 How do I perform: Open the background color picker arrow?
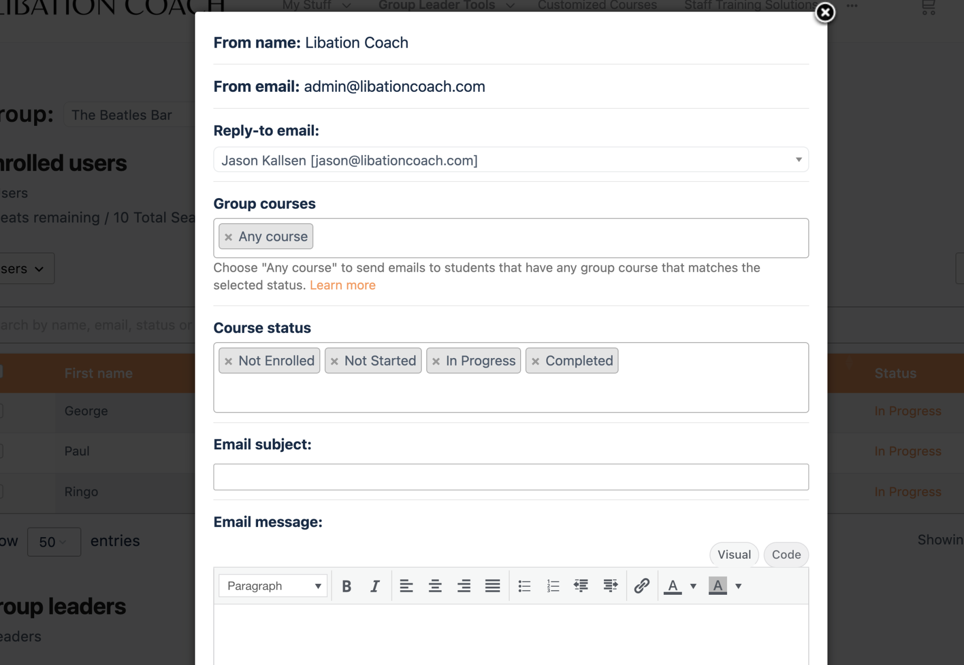tap(739, 586)
